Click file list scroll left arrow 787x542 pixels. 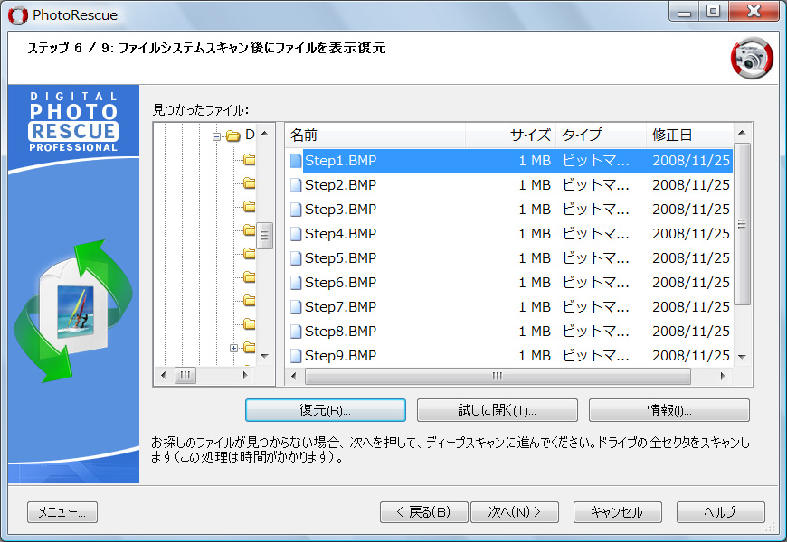tap(294, 376)
